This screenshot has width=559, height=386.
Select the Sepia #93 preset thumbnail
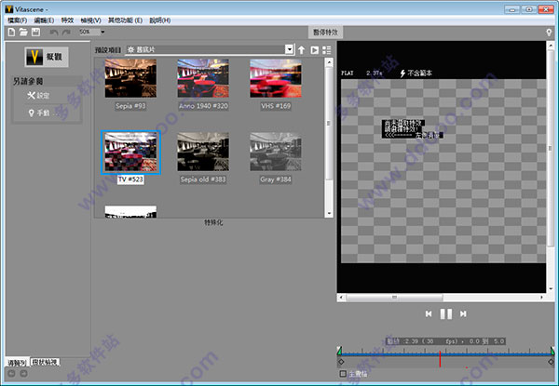coord(130,78)
